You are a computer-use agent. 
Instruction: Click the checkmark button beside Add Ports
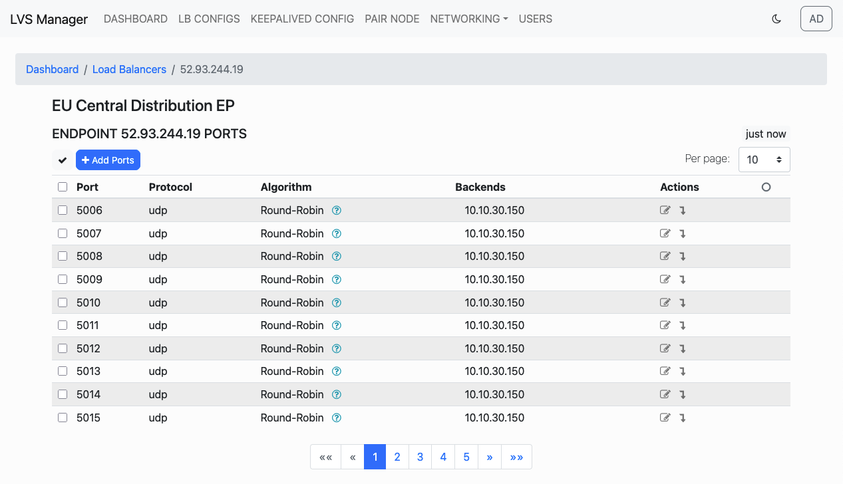pyautogui.click(x=63, y=160)
